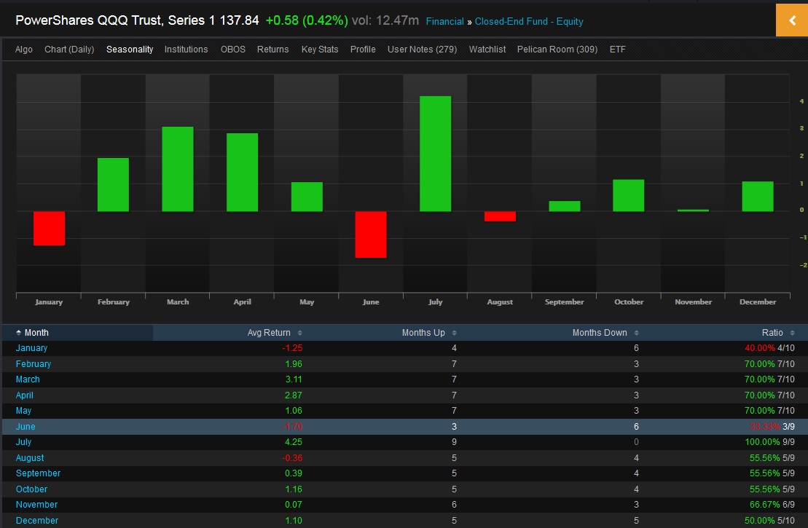Switch to Chart (Daily) tab
This screenshot has height=528, width=808.
tap(69, 50)
